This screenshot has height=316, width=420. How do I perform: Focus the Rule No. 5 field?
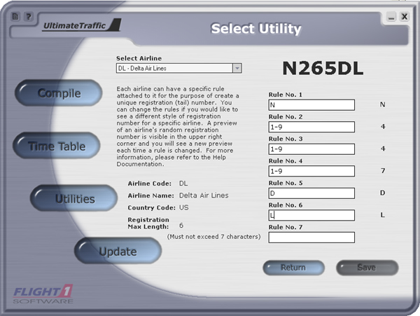(311, 193)
